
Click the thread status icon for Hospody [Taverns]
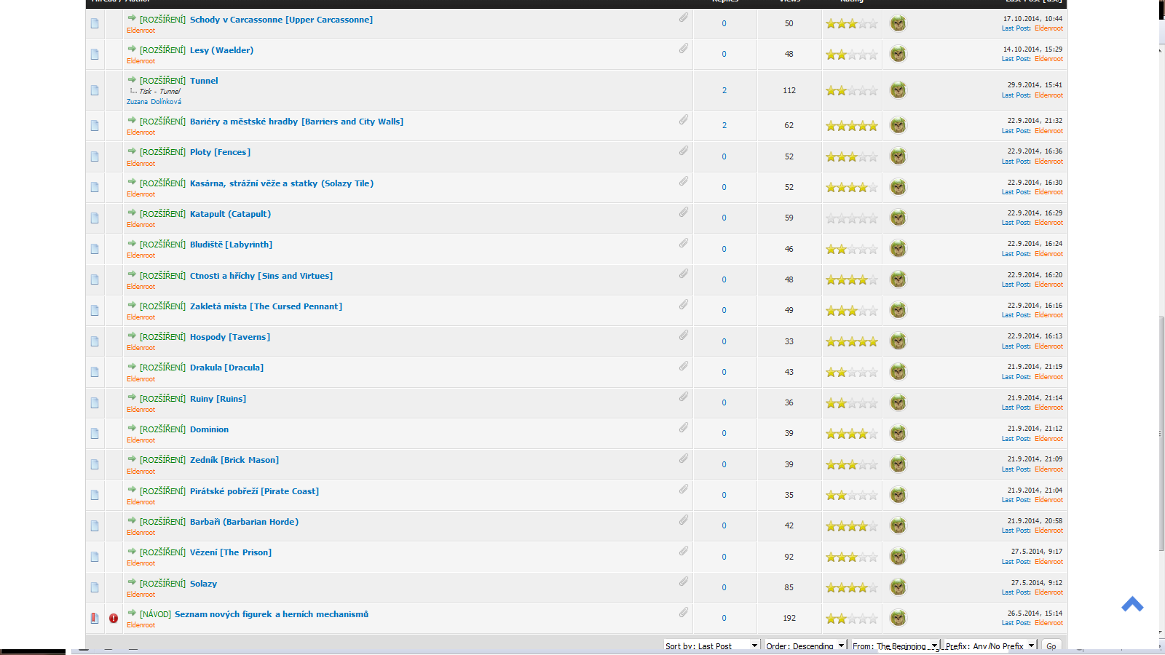(x=95, y=341)
